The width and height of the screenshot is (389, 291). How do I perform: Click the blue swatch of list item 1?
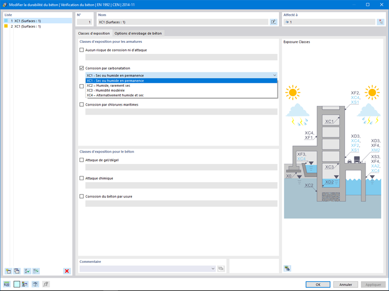pos(6,21)
